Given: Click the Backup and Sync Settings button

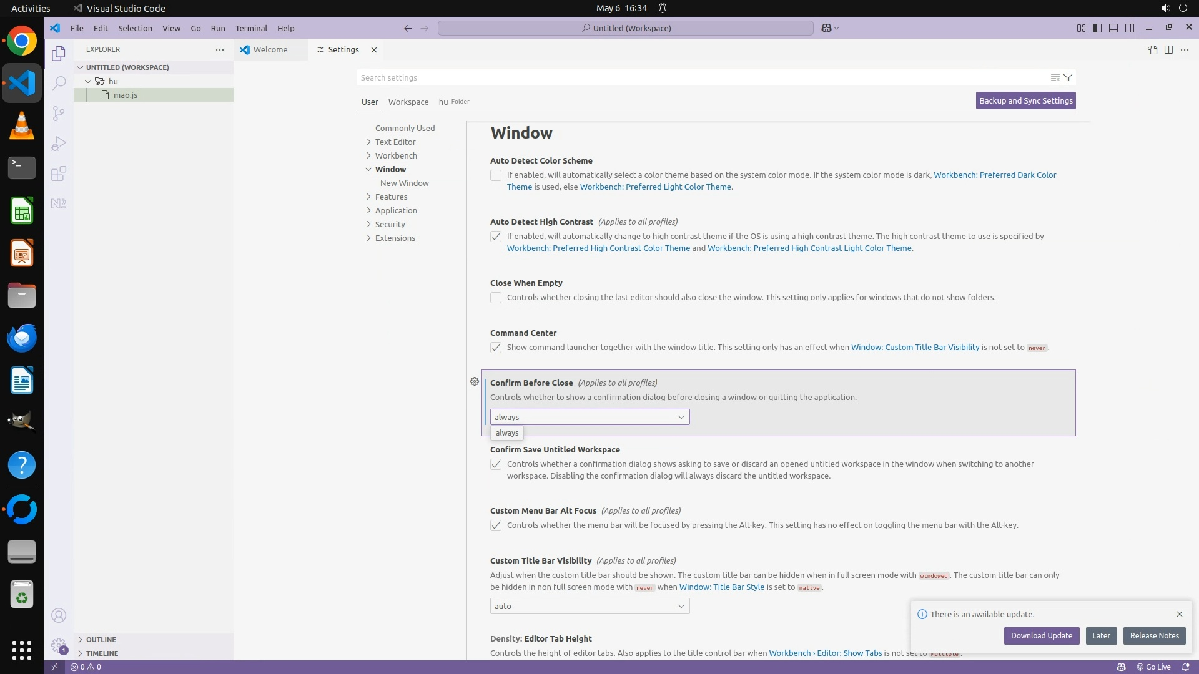Looking at the screenshot, I should [x=1025, y=100].
